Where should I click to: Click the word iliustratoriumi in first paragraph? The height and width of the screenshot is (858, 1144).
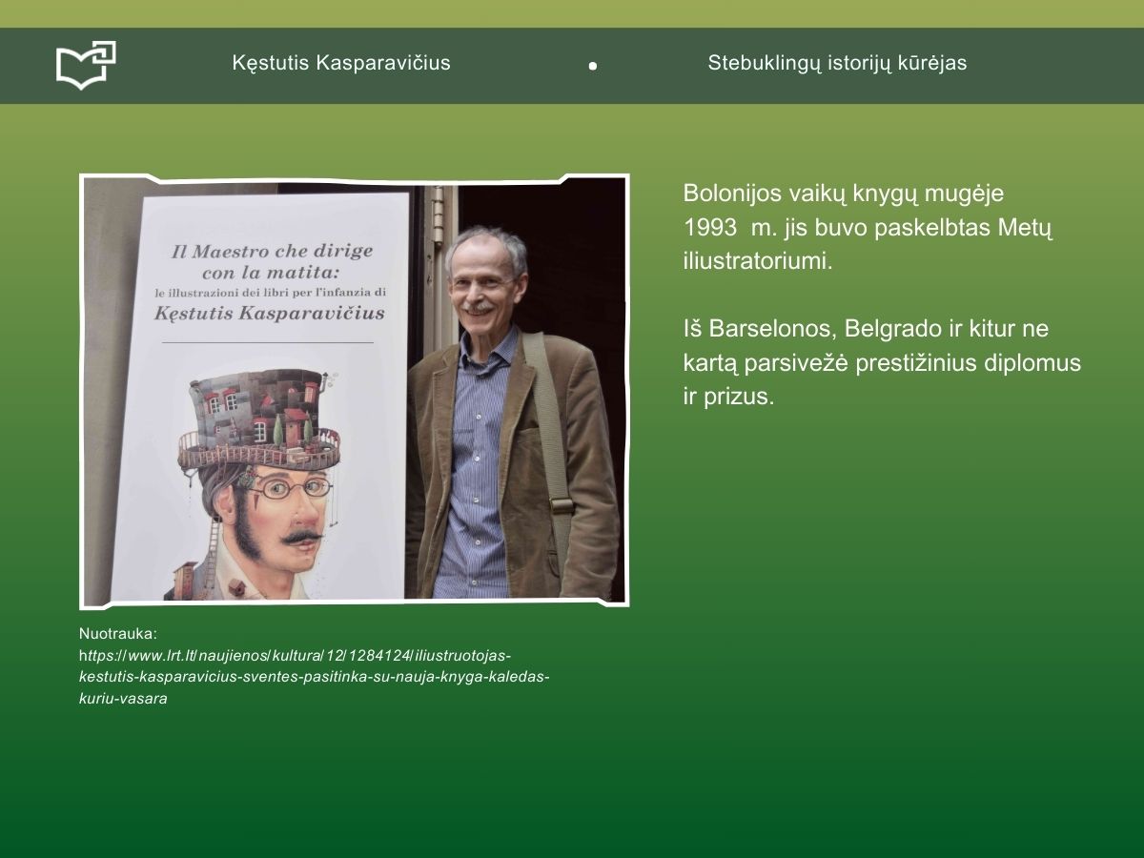pos(757,262)
